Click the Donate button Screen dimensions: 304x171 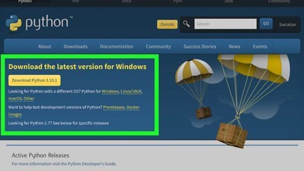(x=167, y=24)
